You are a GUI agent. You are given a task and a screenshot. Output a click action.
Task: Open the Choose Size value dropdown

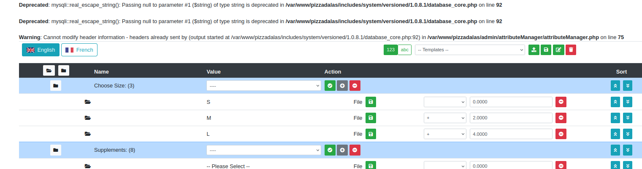[x=264, y=86]
